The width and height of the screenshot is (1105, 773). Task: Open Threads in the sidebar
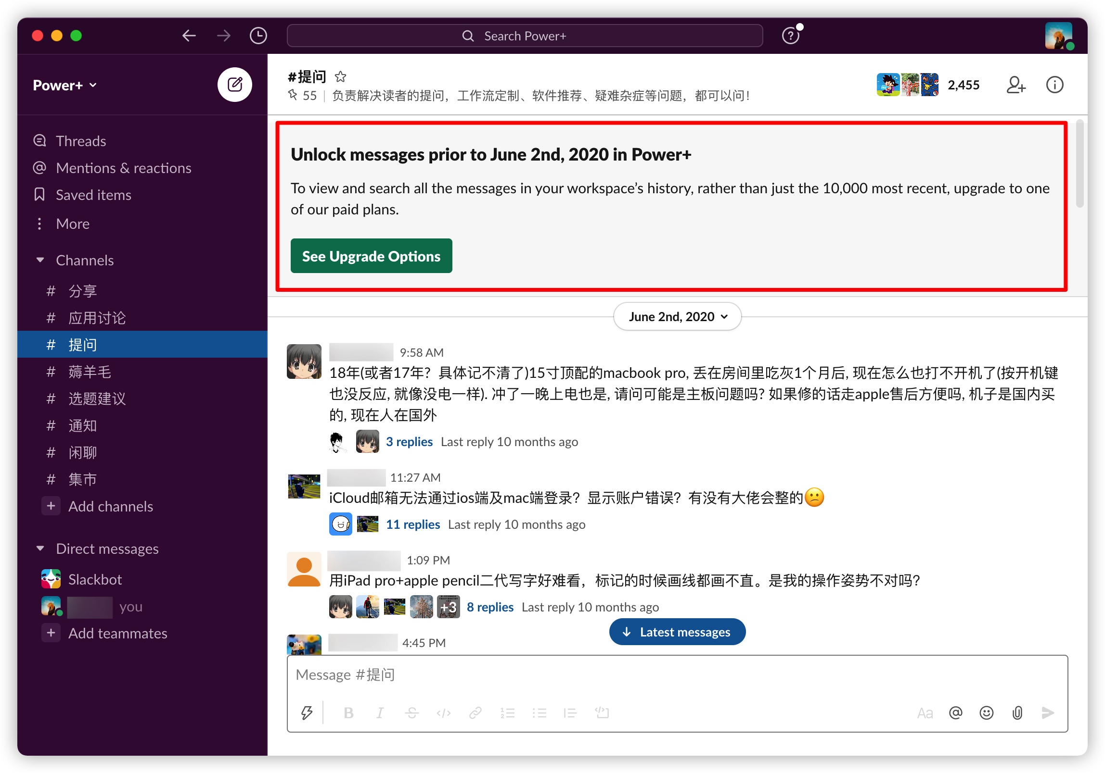(x=80, y=141)
